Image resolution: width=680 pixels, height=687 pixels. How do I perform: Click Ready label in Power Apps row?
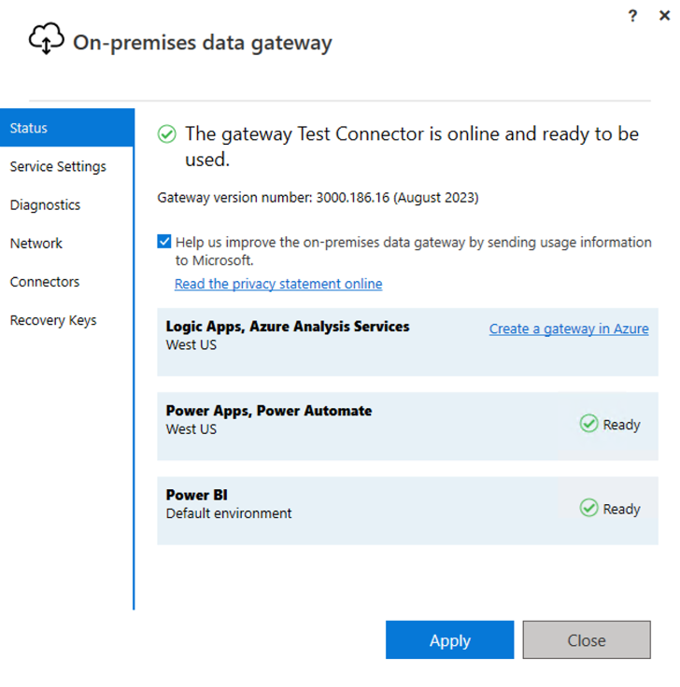point(622,425)
